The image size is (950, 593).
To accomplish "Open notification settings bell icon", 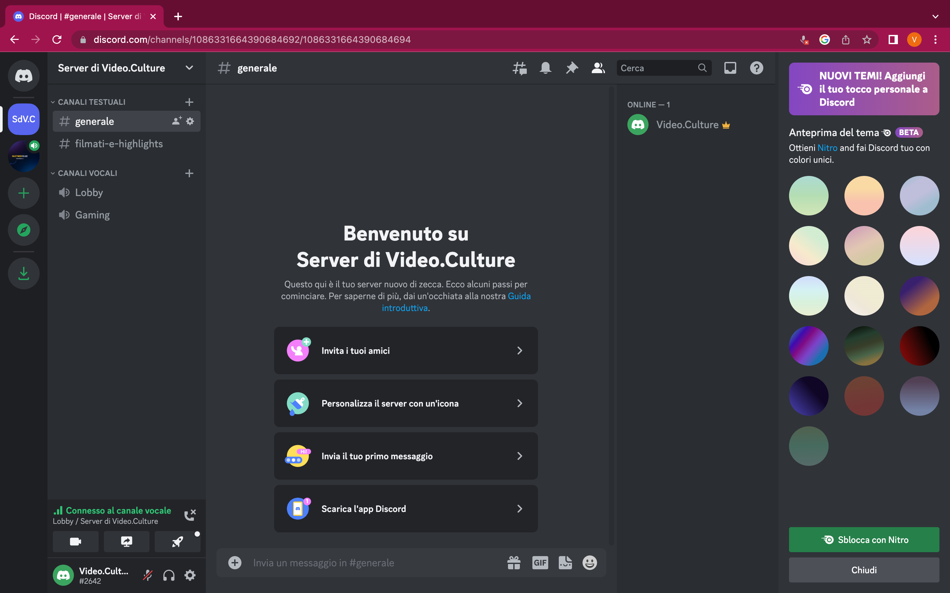I will 546,68.
